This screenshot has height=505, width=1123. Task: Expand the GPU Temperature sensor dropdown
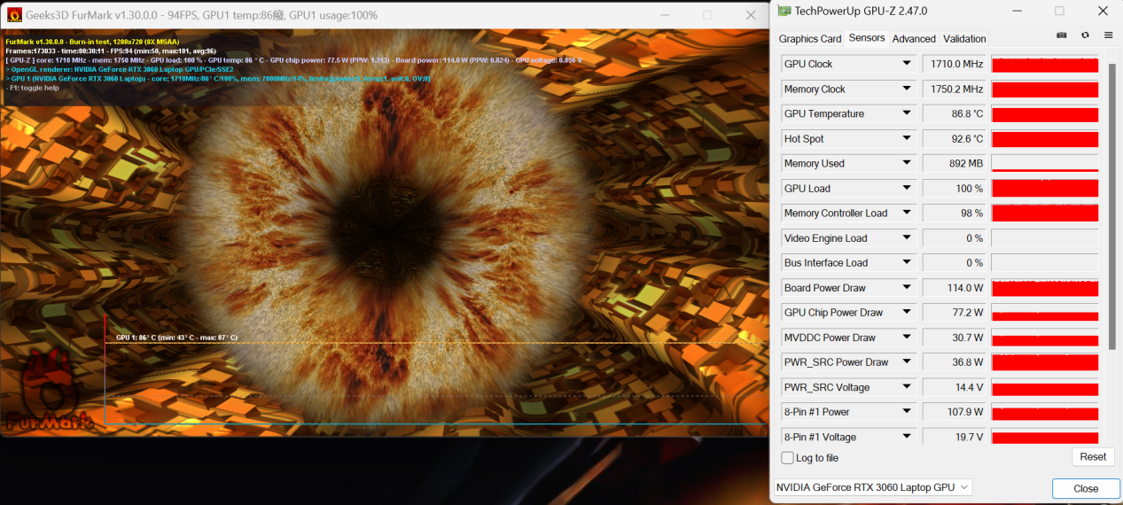[907, 114]
